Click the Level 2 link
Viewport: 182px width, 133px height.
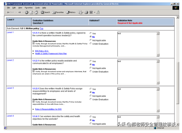click(10, 60)
